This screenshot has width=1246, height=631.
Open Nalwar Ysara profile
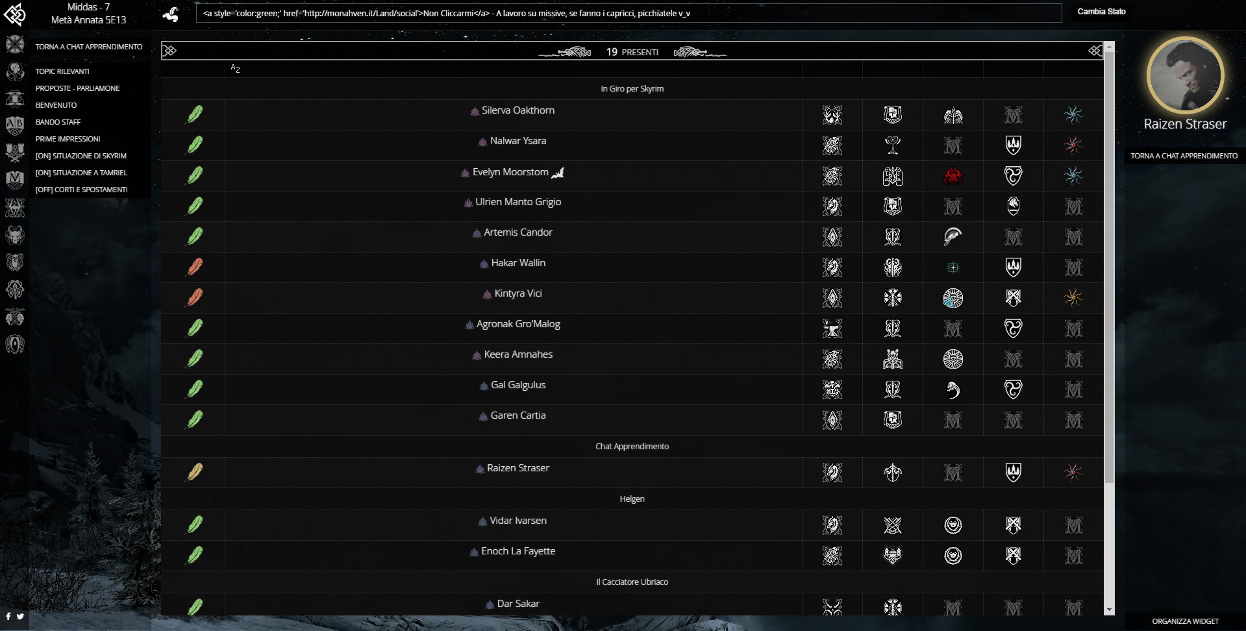tap(518, 141)
